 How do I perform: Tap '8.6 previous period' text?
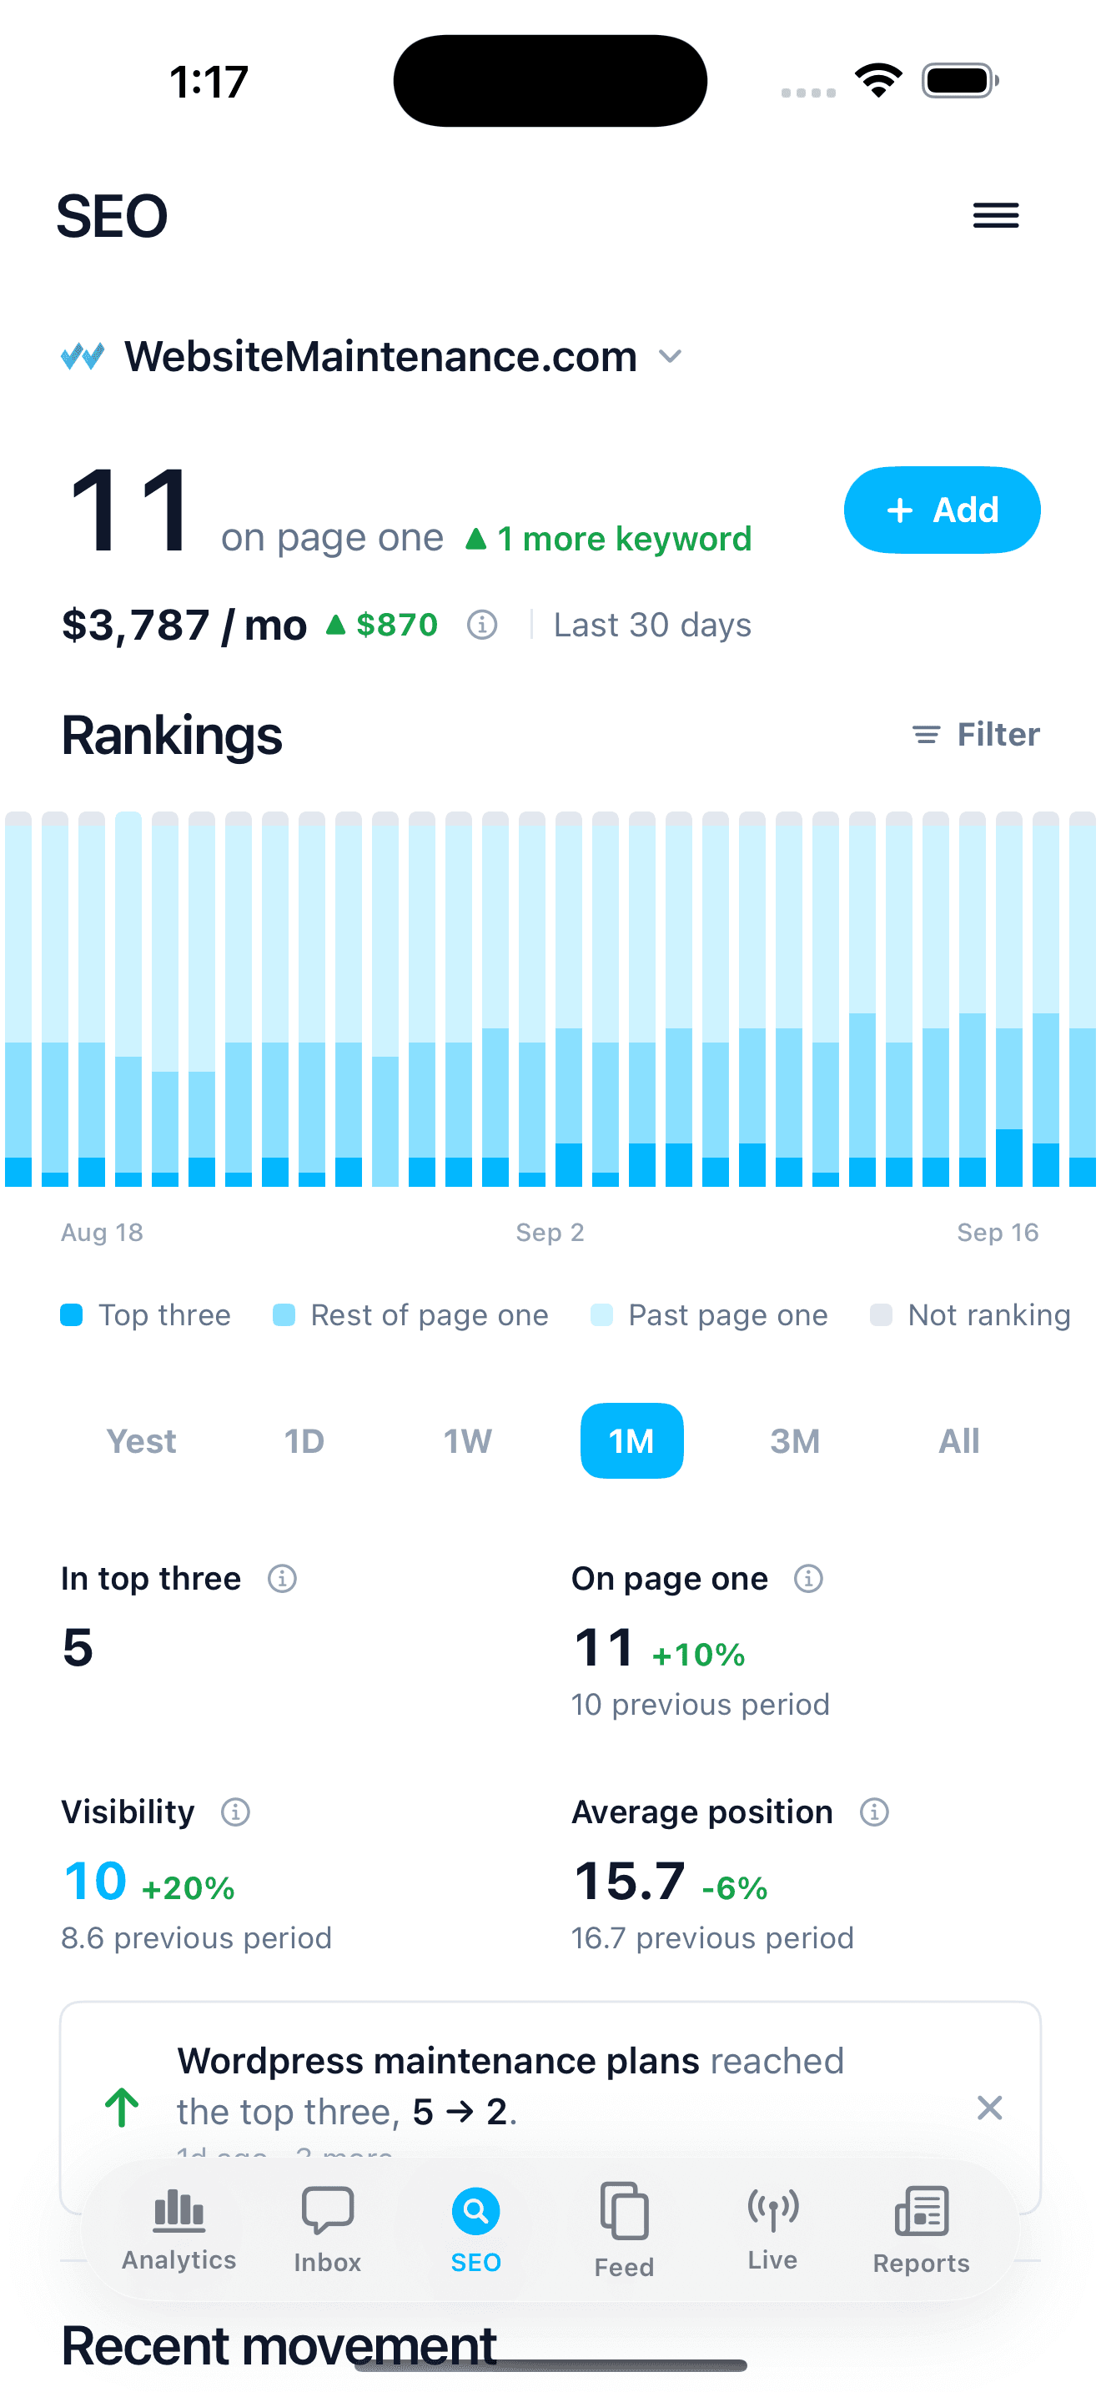(x=197, y=1938)
